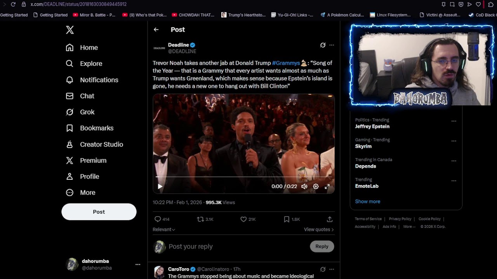Viewport: 497px width, 279px height.
Task: Open CaroToro's profile avatar
Action: 159,272
